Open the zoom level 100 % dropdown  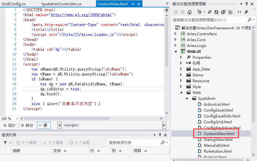17,119
